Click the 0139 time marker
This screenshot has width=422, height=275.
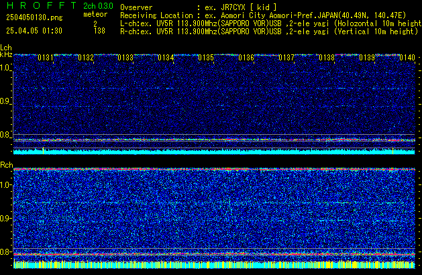pyautogui.click(x=367, y=58)
